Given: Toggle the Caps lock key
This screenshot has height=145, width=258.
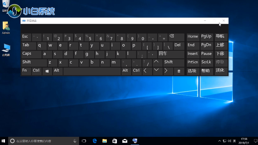Looking at the screenshot, I should (32, 54).
